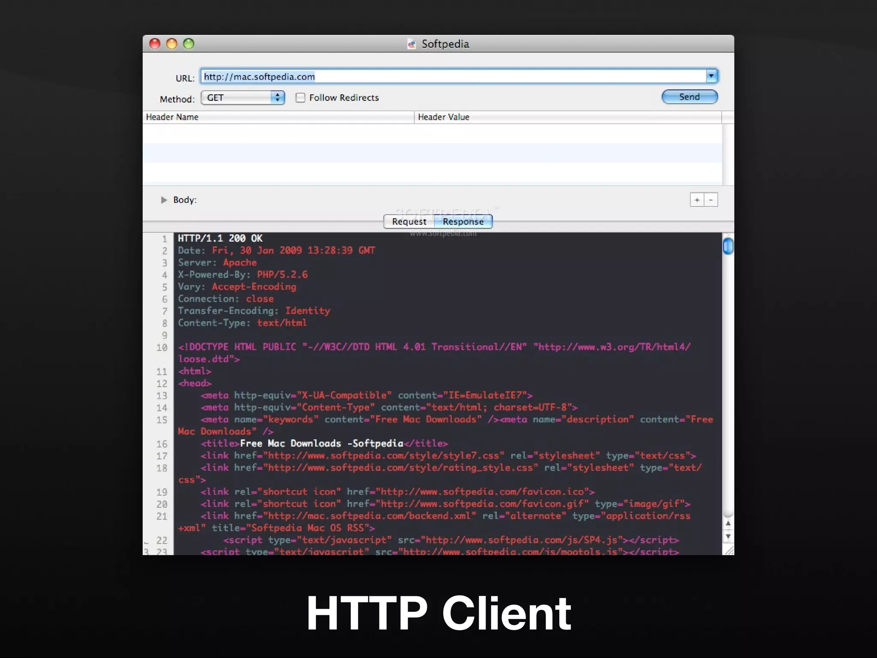
Task: Expand the Body disclosure triangle
Action: pos(164,200)
